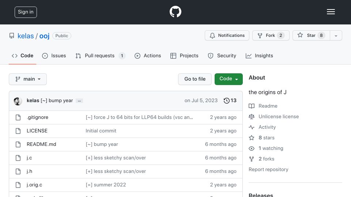Image resolution: width=351 pixels, height=197 pixels.
Task: Click the file icon next to LICENSE
Action: (18, 131)
